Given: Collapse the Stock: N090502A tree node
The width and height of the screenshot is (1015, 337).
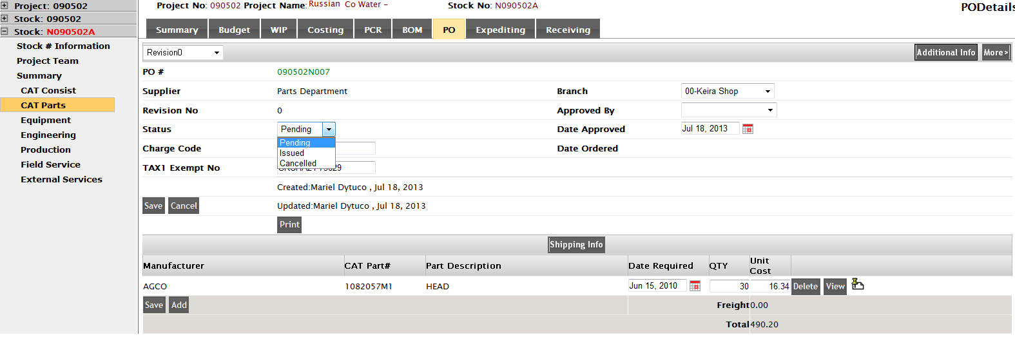Looking at the screenshot, I should 5,32.
